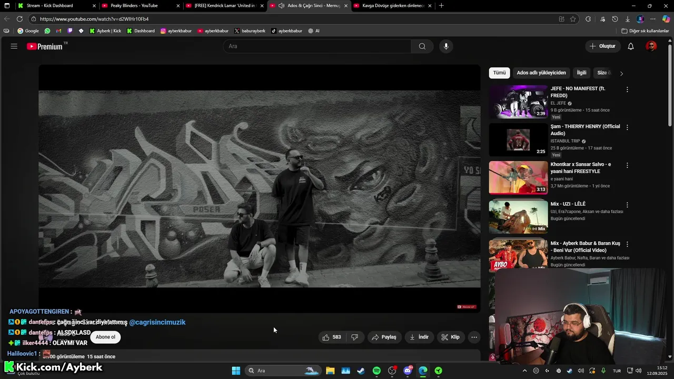Start voice search with microphone icon

pyautogui.click(x=446, y=46)
